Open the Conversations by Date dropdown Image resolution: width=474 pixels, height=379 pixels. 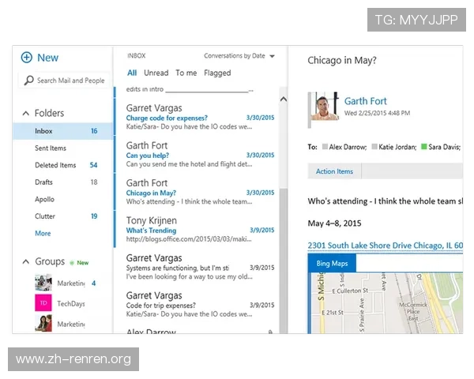pyautogui.click(x=272, y=57)
